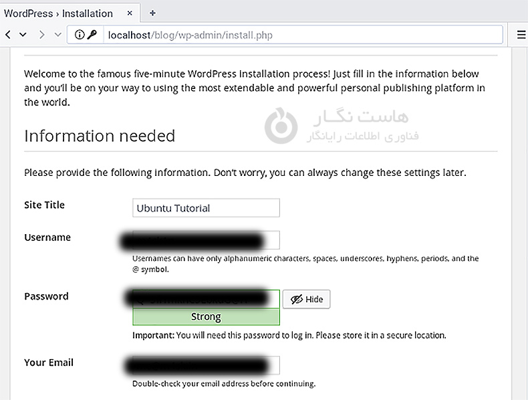Click the Site Title input field
This screenshot has height=400, width=528.
coord(206,208)
